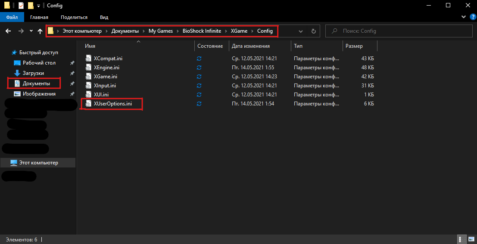
Task: Select BioShock Infinite in the address path
Action: (x=202, y=31)
